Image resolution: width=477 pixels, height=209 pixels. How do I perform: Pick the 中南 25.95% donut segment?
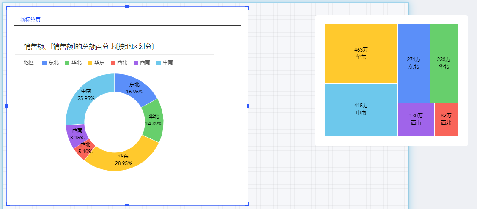pos(86,95)
